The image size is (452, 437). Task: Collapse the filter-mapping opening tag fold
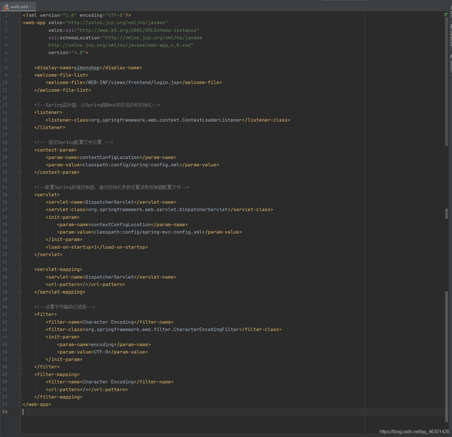pyautogui.click(x=20, y=375)
